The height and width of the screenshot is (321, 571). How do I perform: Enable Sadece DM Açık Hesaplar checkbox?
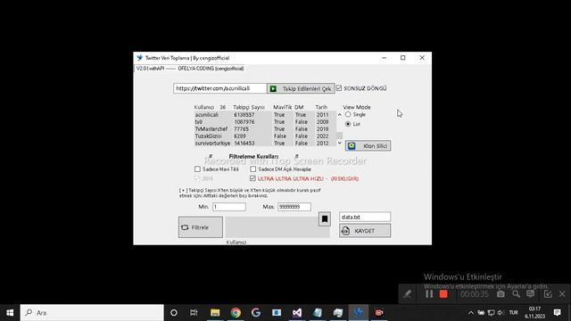[x=253, y=169]
